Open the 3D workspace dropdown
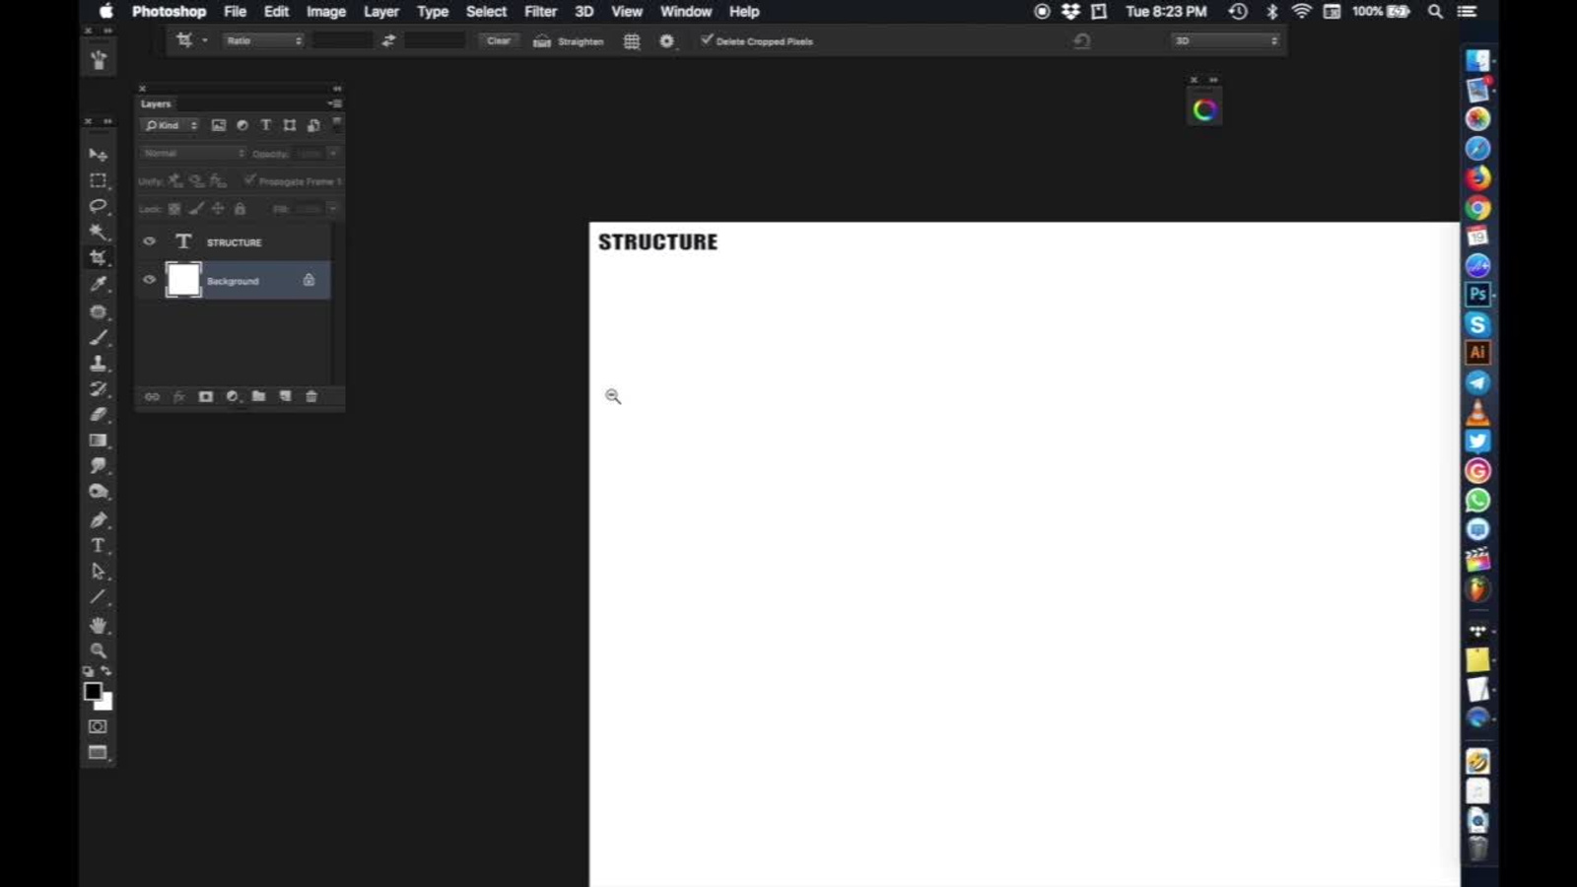 tap(1225, 40)
